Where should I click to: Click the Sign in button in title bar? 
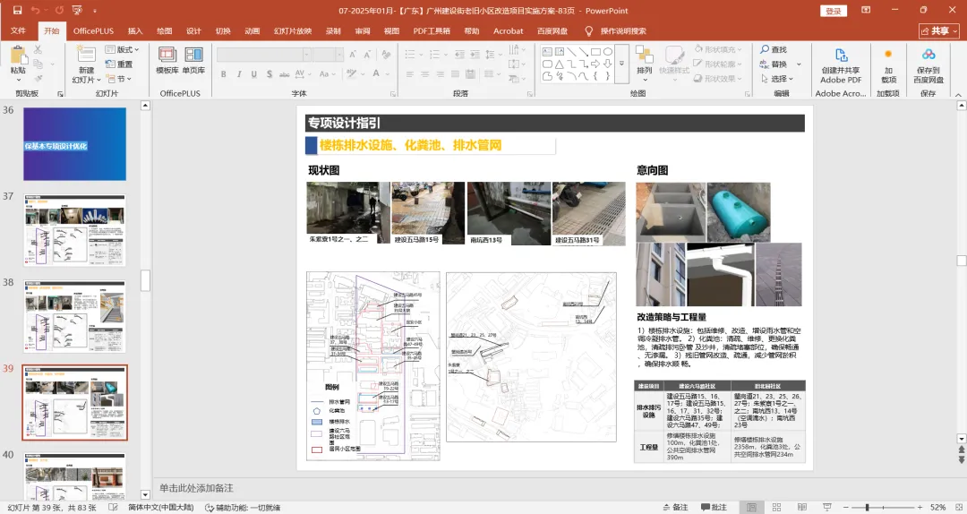(x=834, y=11)
